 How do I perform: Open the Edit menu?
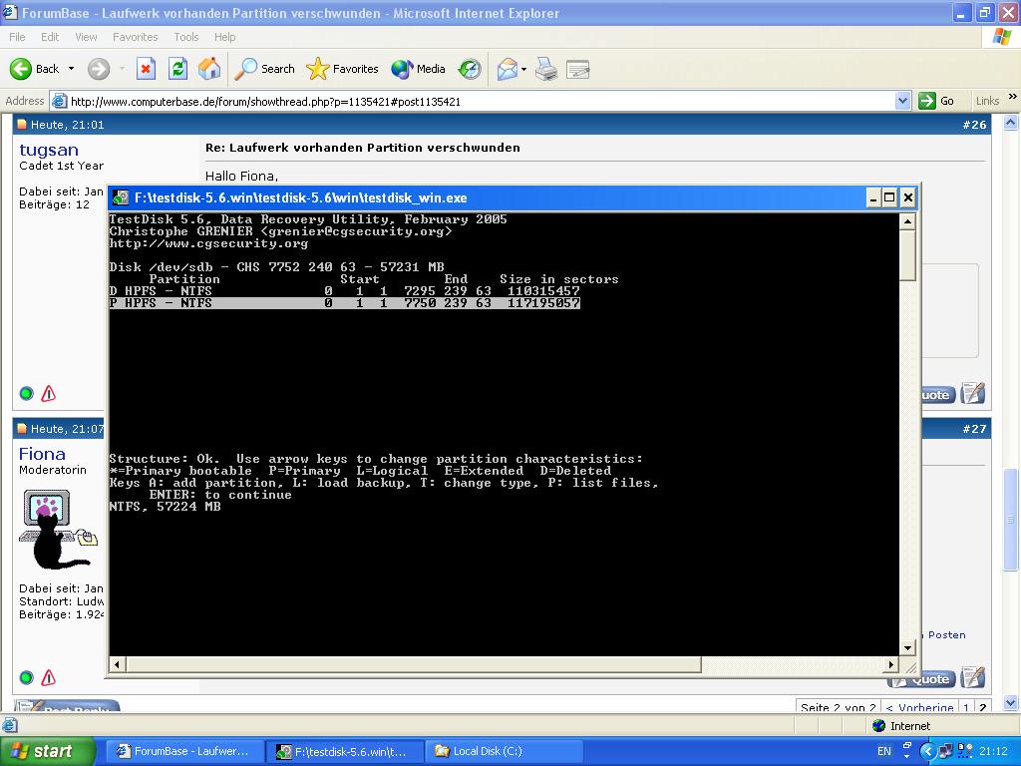[50, 37]
